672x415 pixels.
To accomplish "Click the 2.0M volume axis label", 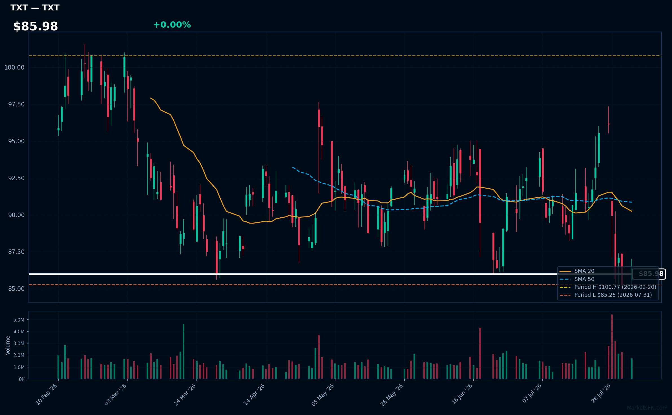I will [x=19, y=355].
